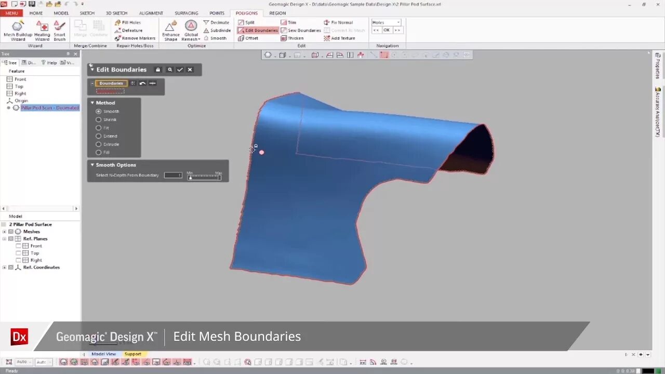Activate the Enhance Shape tool
This screenshot has height=374, width=665.
click(170, 31)
